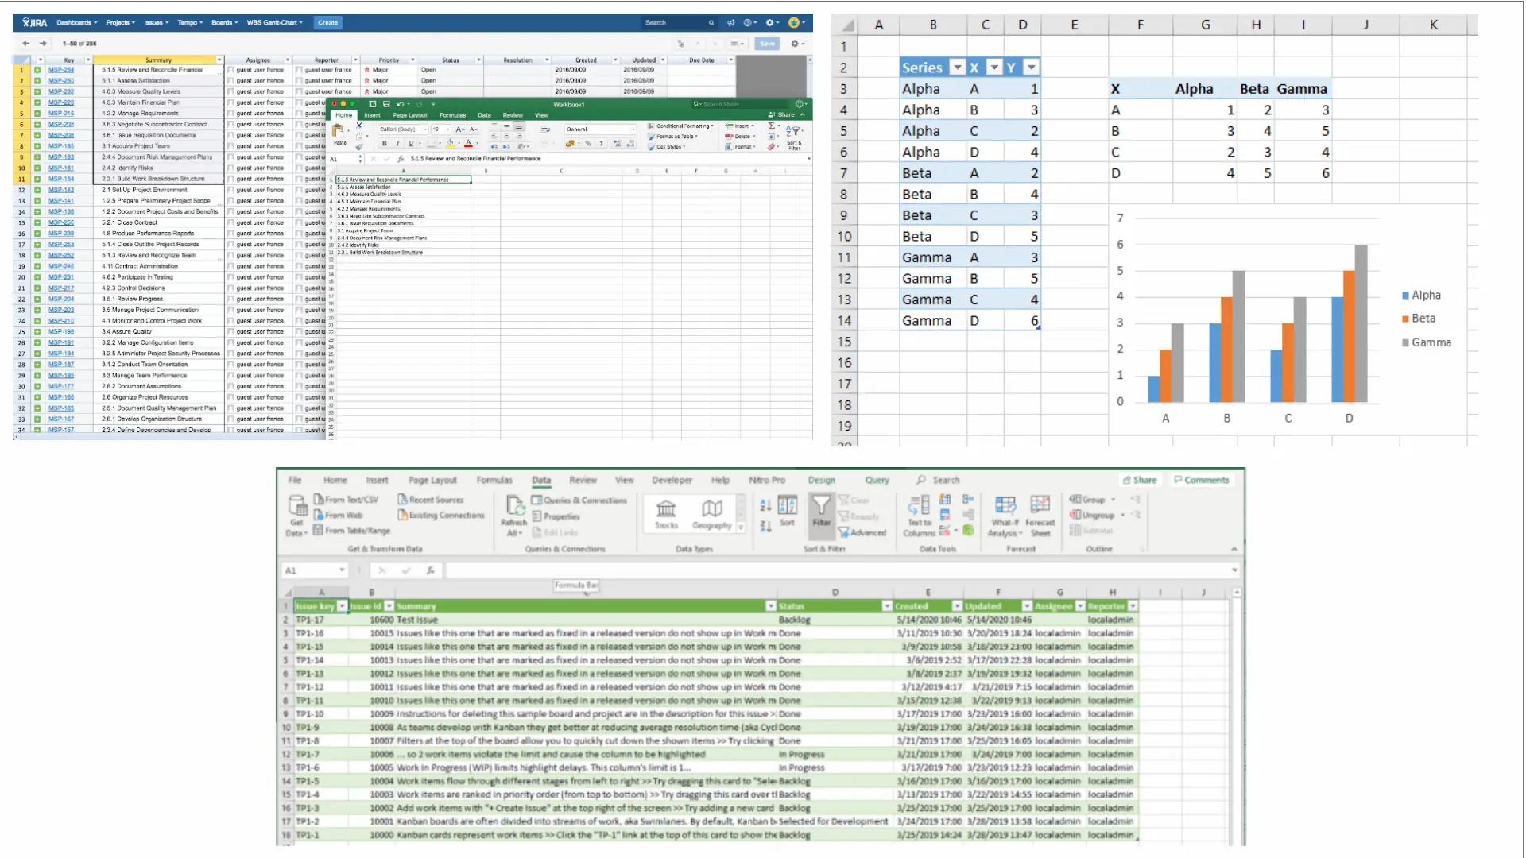Click the Create button in JIRA
1526x858 pixels.
point(327,22)
